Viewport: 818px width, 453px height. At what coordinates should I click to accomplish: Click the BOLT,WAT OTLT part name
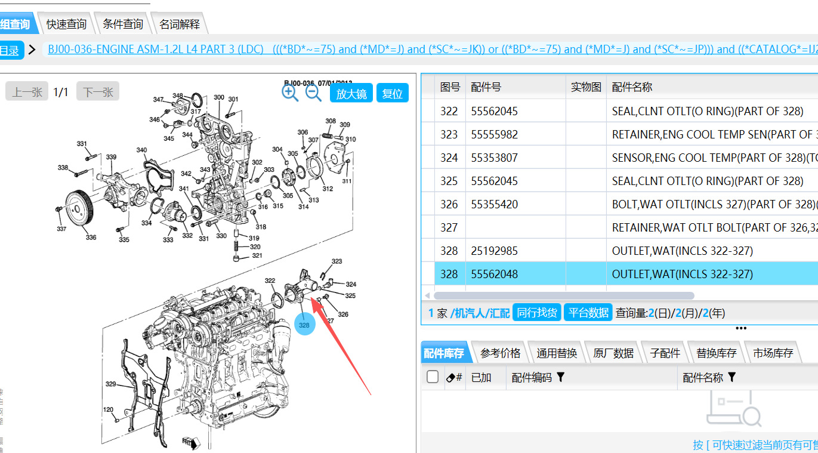pyautogui.click(x=715, y=204)
